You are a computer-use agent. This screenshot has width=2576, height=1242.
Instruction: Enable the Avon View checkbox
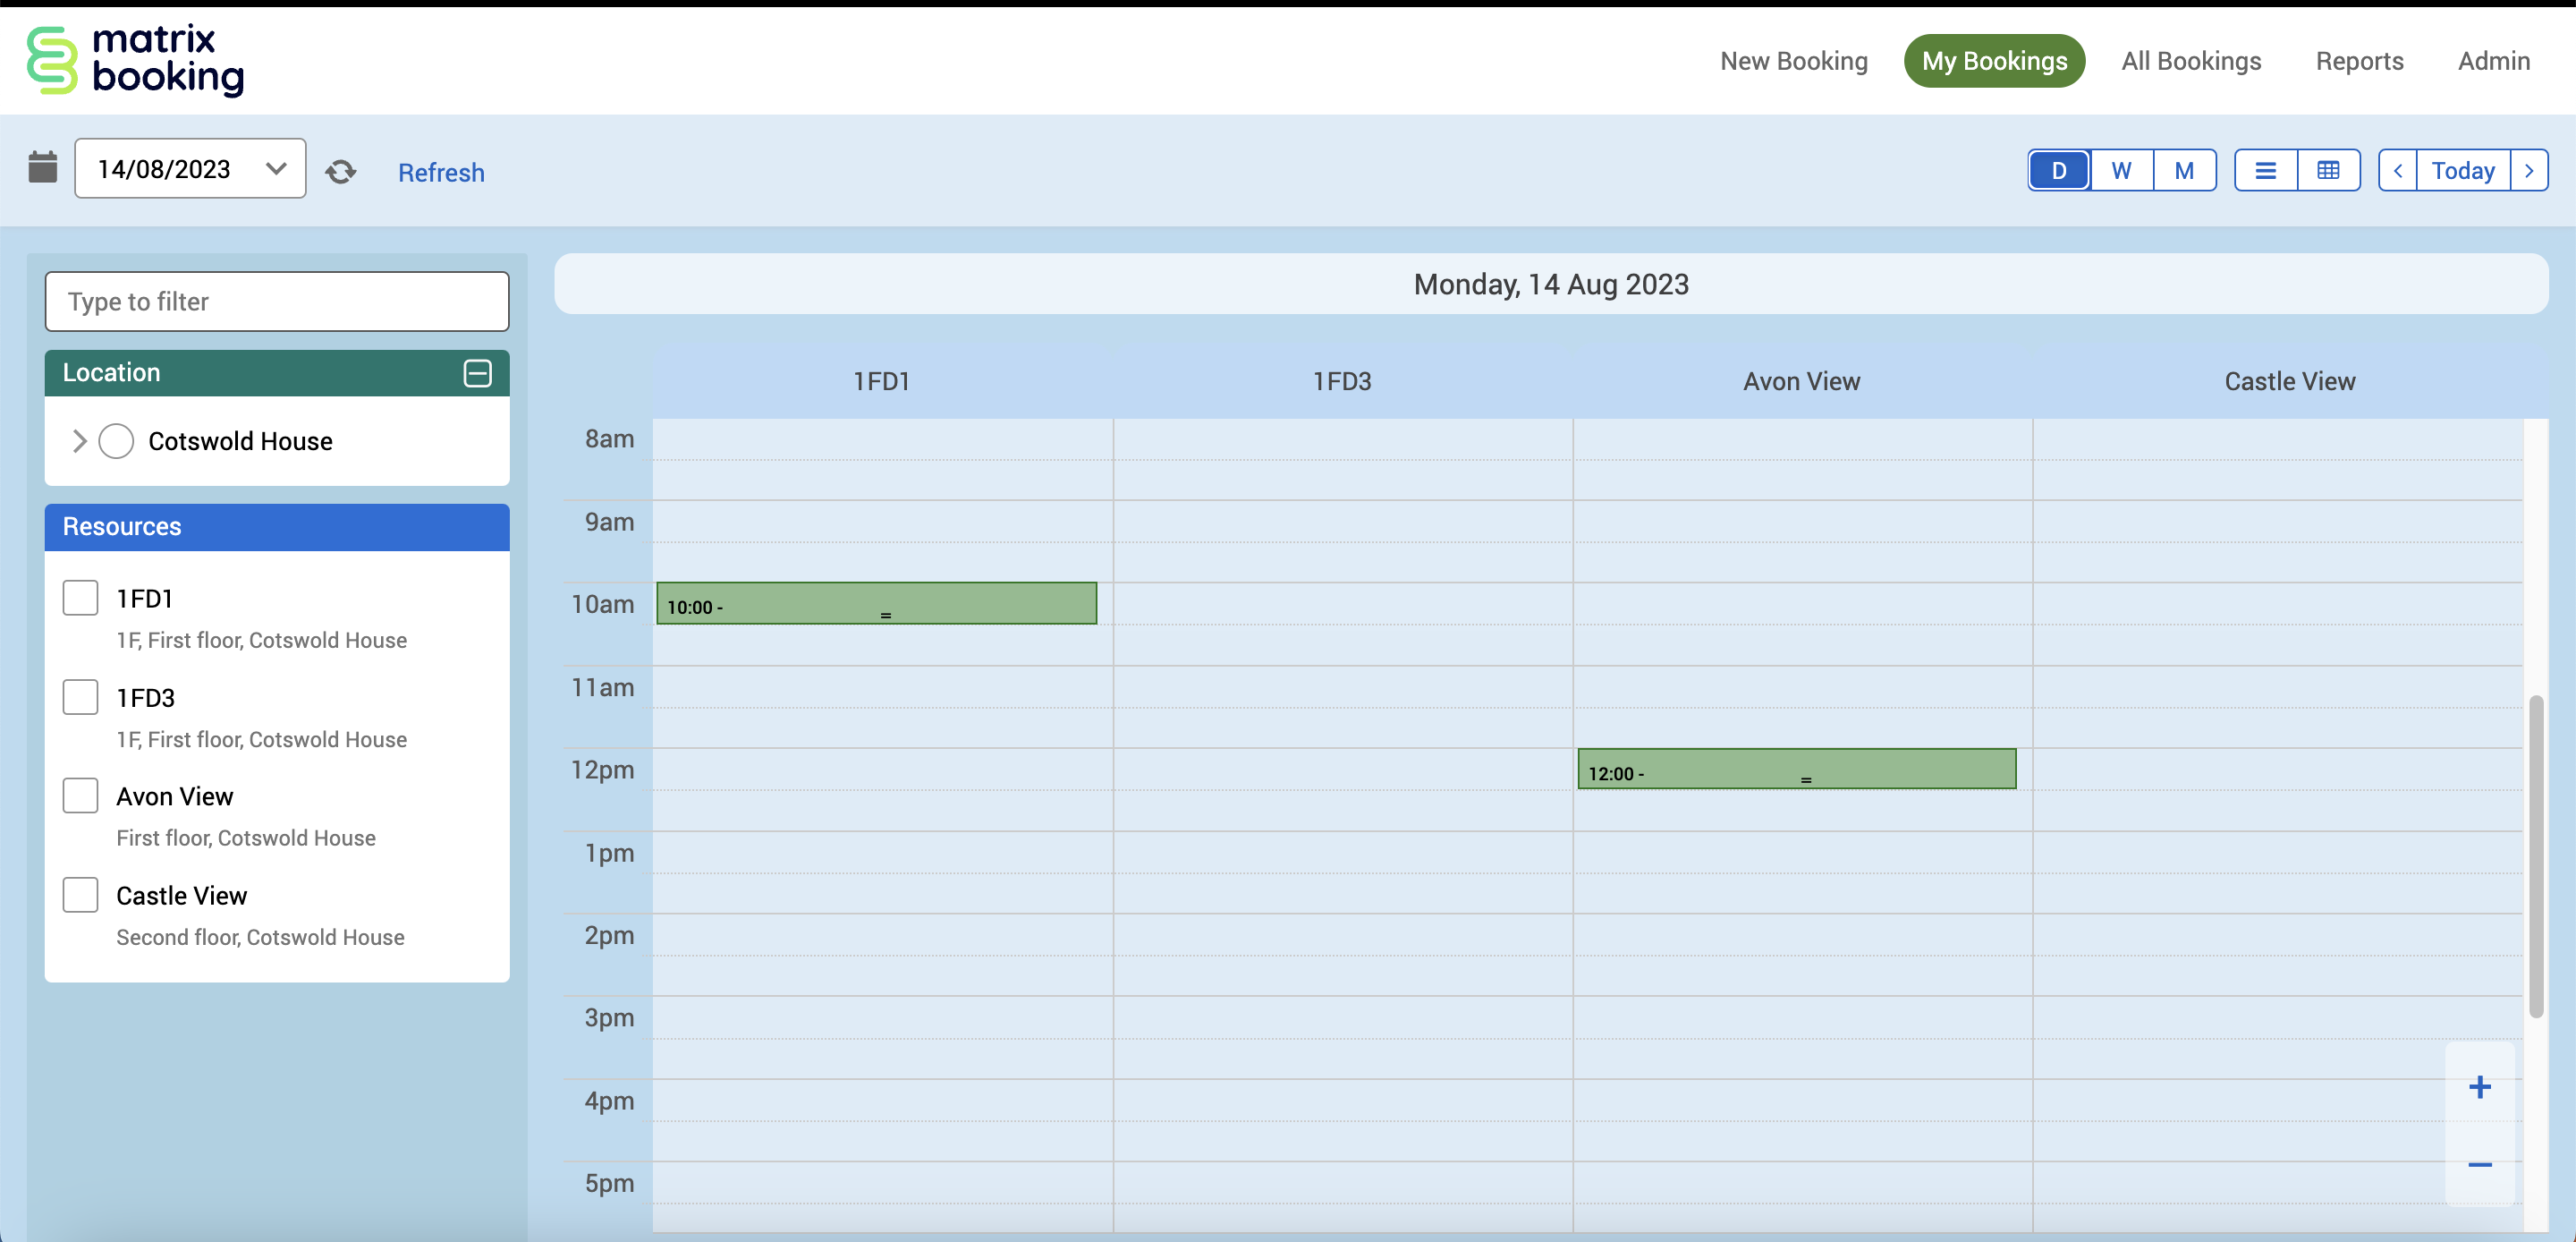pos(80,795)
